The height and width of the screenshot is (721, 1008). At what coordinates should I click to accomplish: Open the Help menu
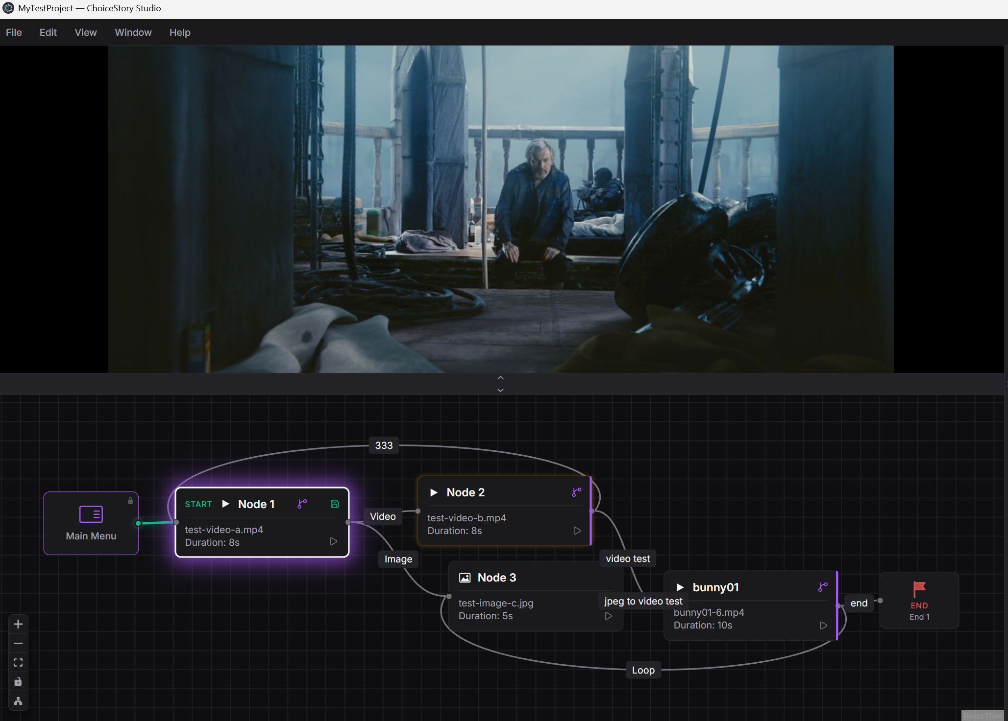(x=180, y=32)
